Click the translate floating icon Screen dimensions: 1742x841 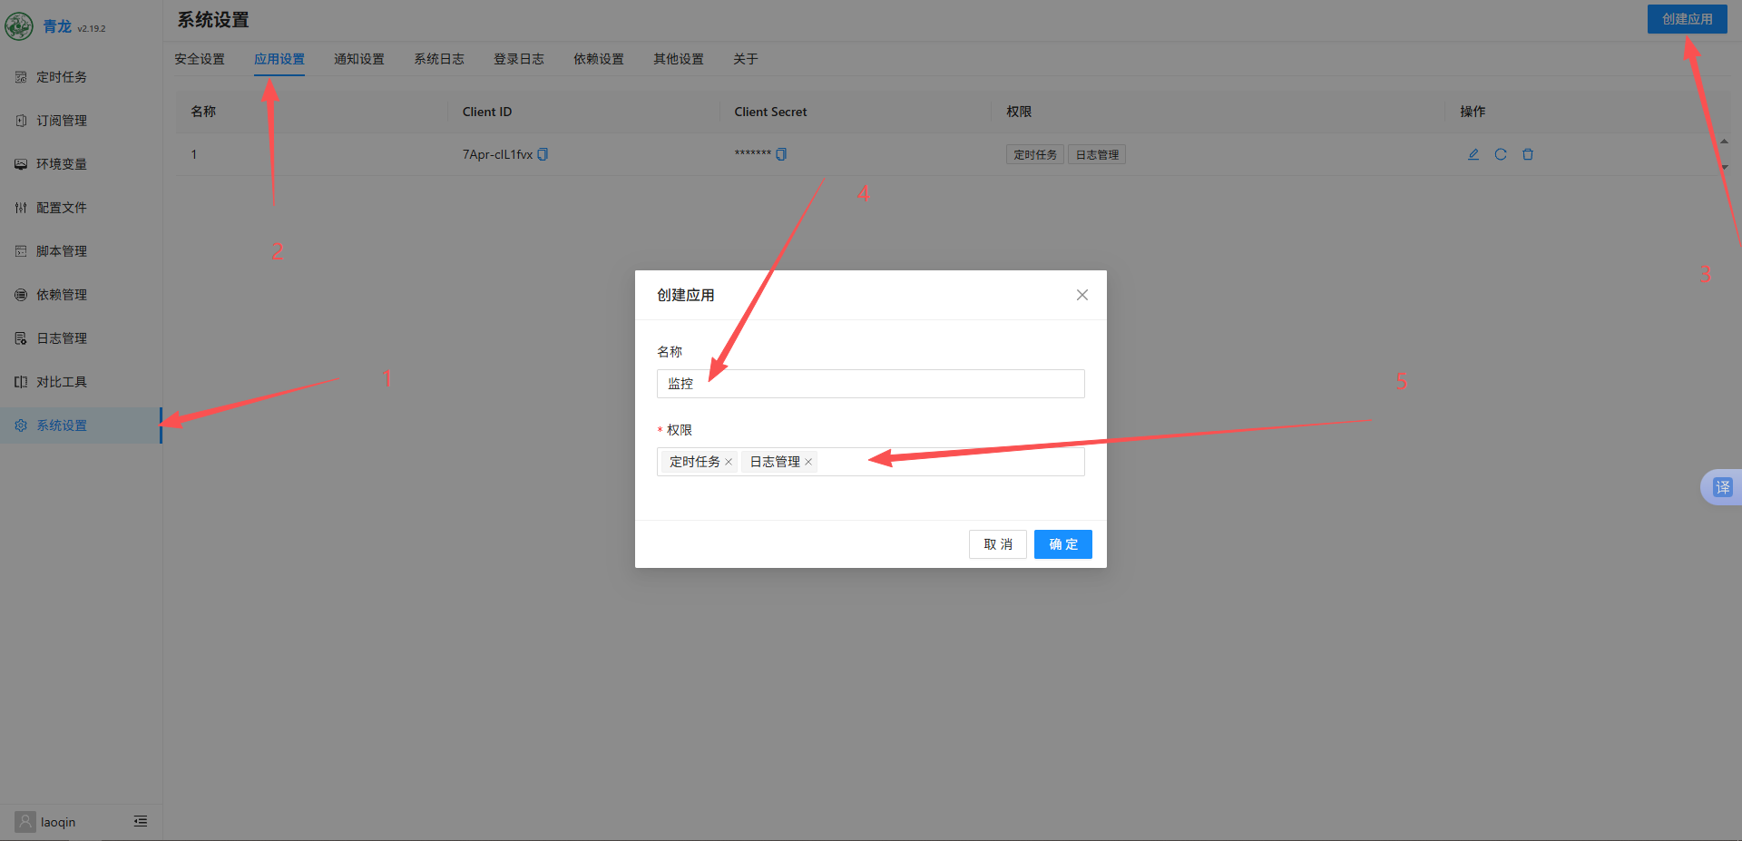click(1721, 487)
